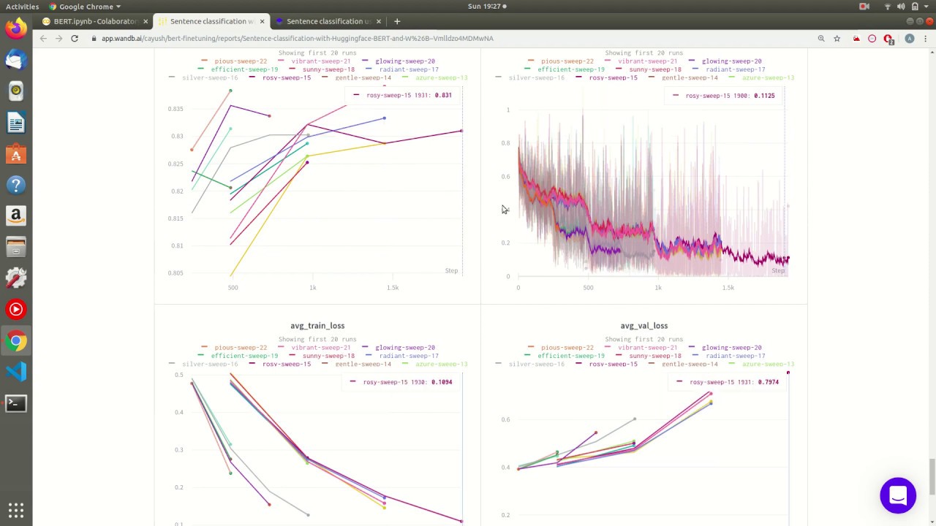Click the screen recording indicator icon

coord(864,7)
